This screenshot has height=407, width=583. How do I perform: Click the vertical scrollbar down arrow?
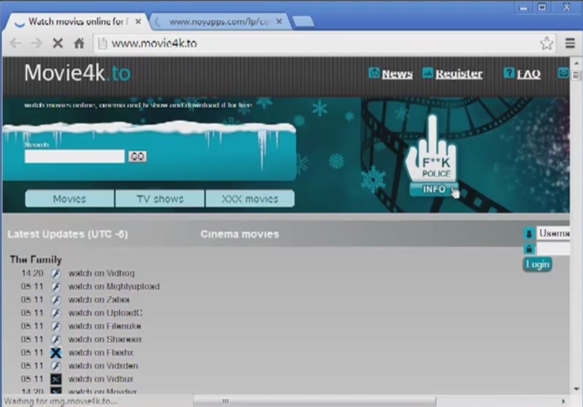click(576, 389)
